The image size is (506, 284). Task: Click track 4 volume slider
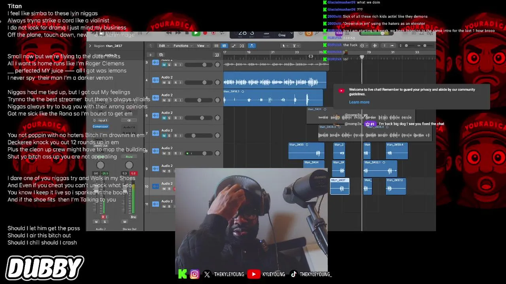[199, 82]
